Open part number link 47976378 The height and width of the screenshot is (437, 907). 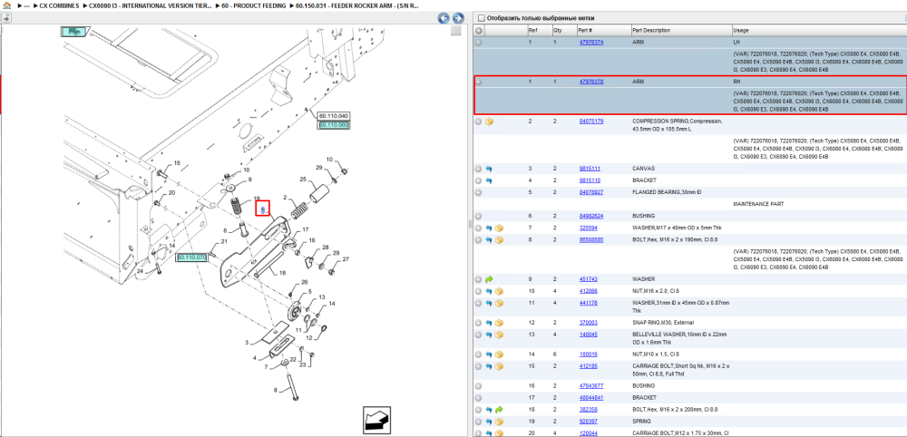(x=591, y=83)
